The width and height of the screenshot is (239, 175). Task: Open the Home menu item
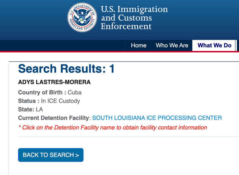click(139, 45)
